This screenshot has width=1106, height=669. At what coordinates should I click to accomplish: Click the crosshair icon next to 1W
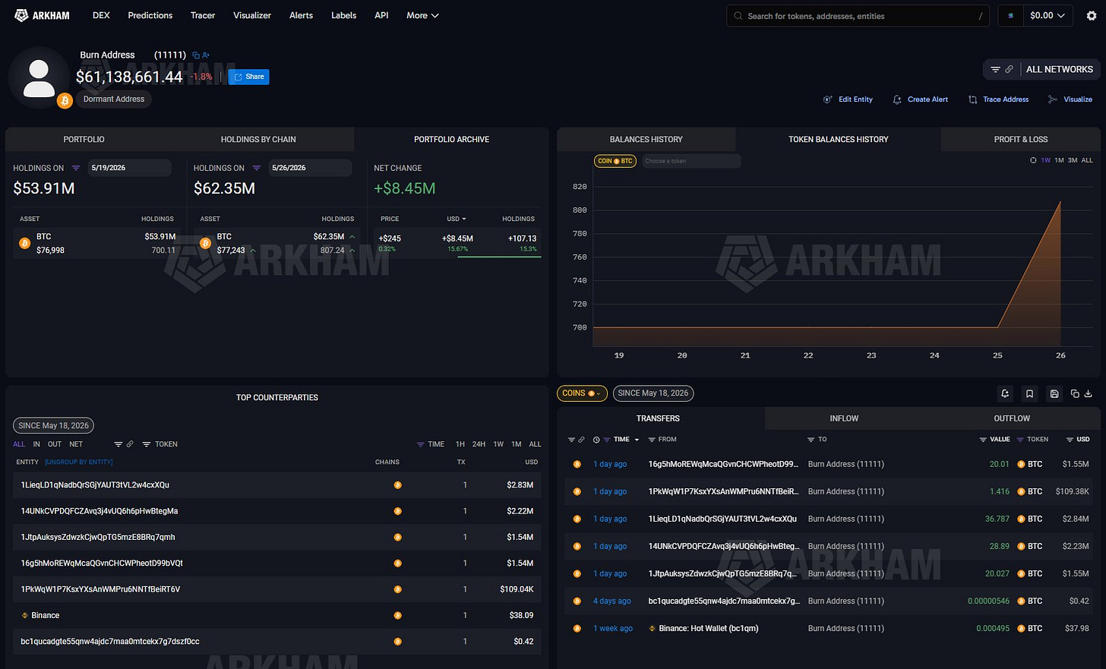click(x=1033, y=160)
